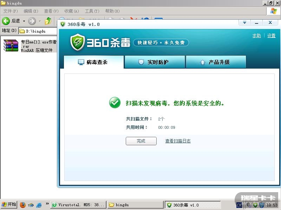Open the 编辑(E) menu in Explorer
This screenshot has height=210, width=281.
(x=31, y=11)
